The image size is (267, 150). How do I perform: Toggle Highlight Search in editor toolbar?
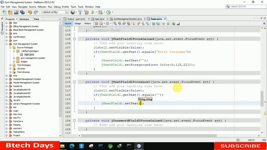[x=128, y=24]
